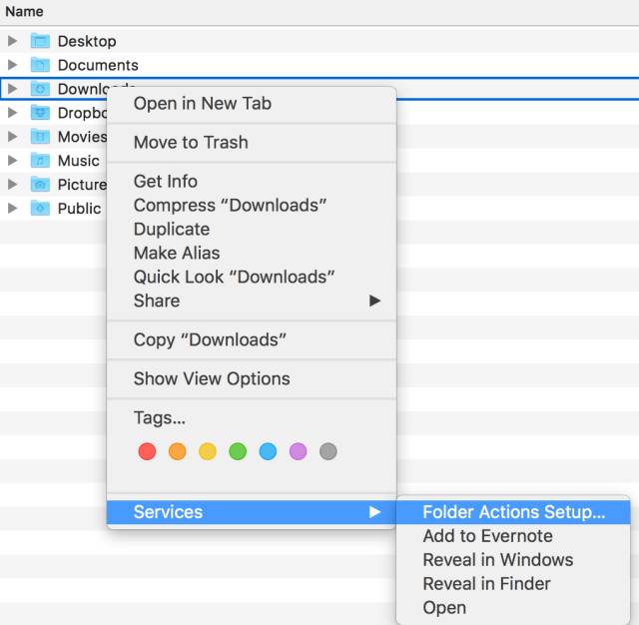Apply the orange tag color
This screenshot has width=639, height=625.
pyautogui.click(x=178, y=451)
